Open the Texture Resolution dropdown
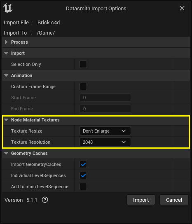Screen dimensions: 192x224 tap(105, 142)
